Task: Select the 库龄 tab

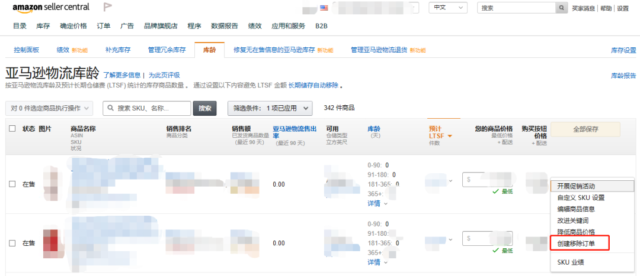Action: point(209,50)
